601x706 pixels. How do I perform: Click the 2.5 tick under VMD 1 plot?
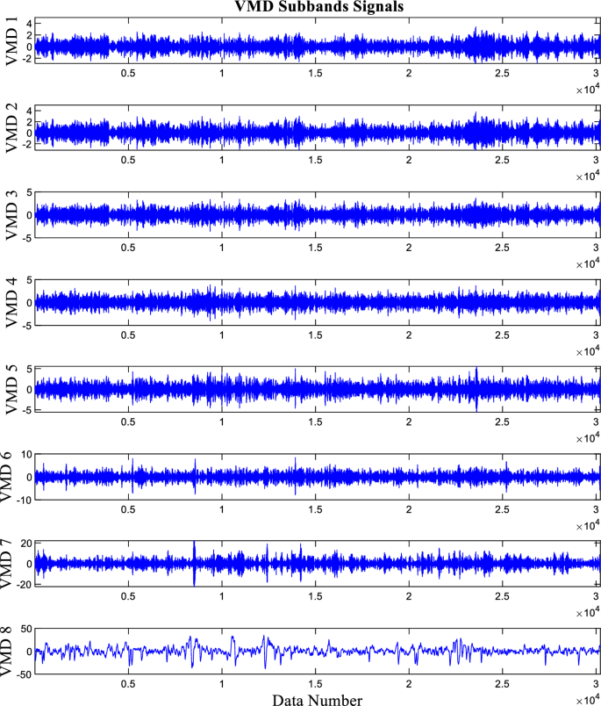(x=502, y=73)
